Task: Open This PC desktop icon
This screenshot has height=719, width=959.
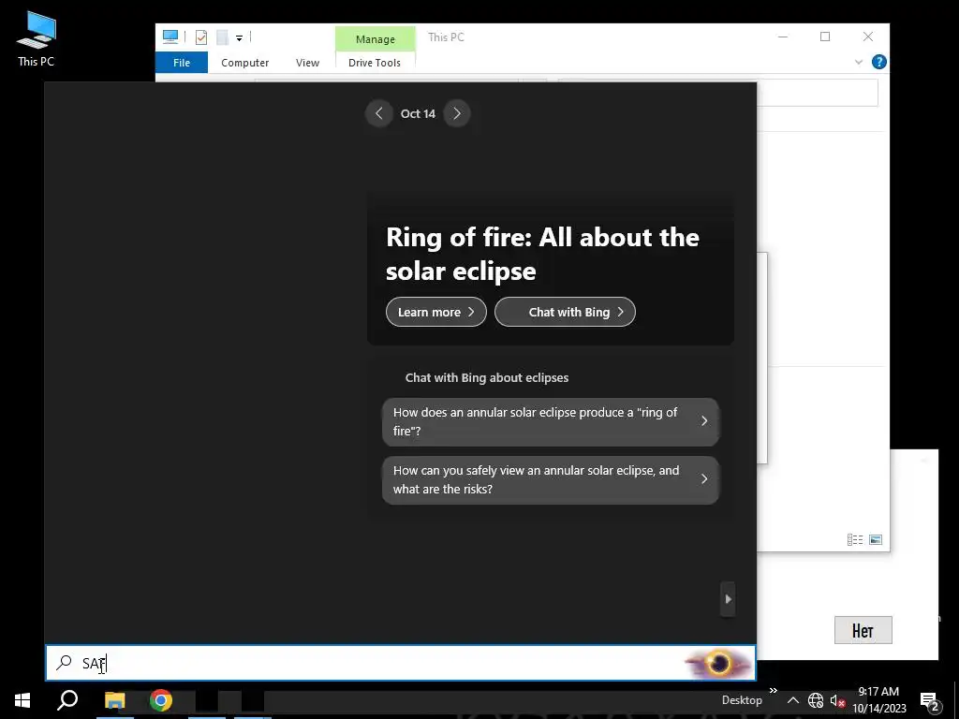Action: [x=36, y=38]
